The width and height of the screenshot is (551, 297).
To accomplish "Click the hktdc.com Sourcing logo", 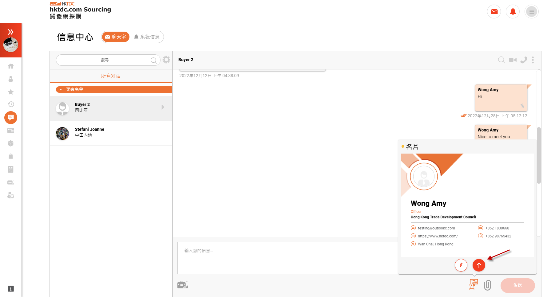I will 80,10.
